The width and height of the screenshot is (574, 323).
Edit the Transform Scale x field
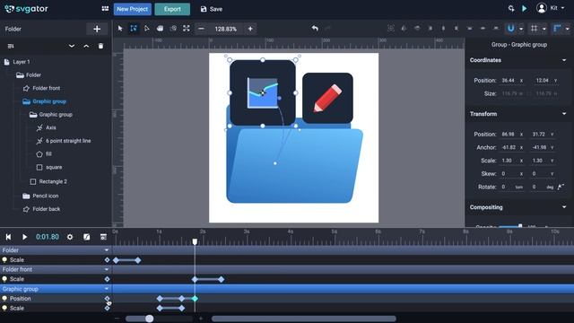tap(512, 161)
